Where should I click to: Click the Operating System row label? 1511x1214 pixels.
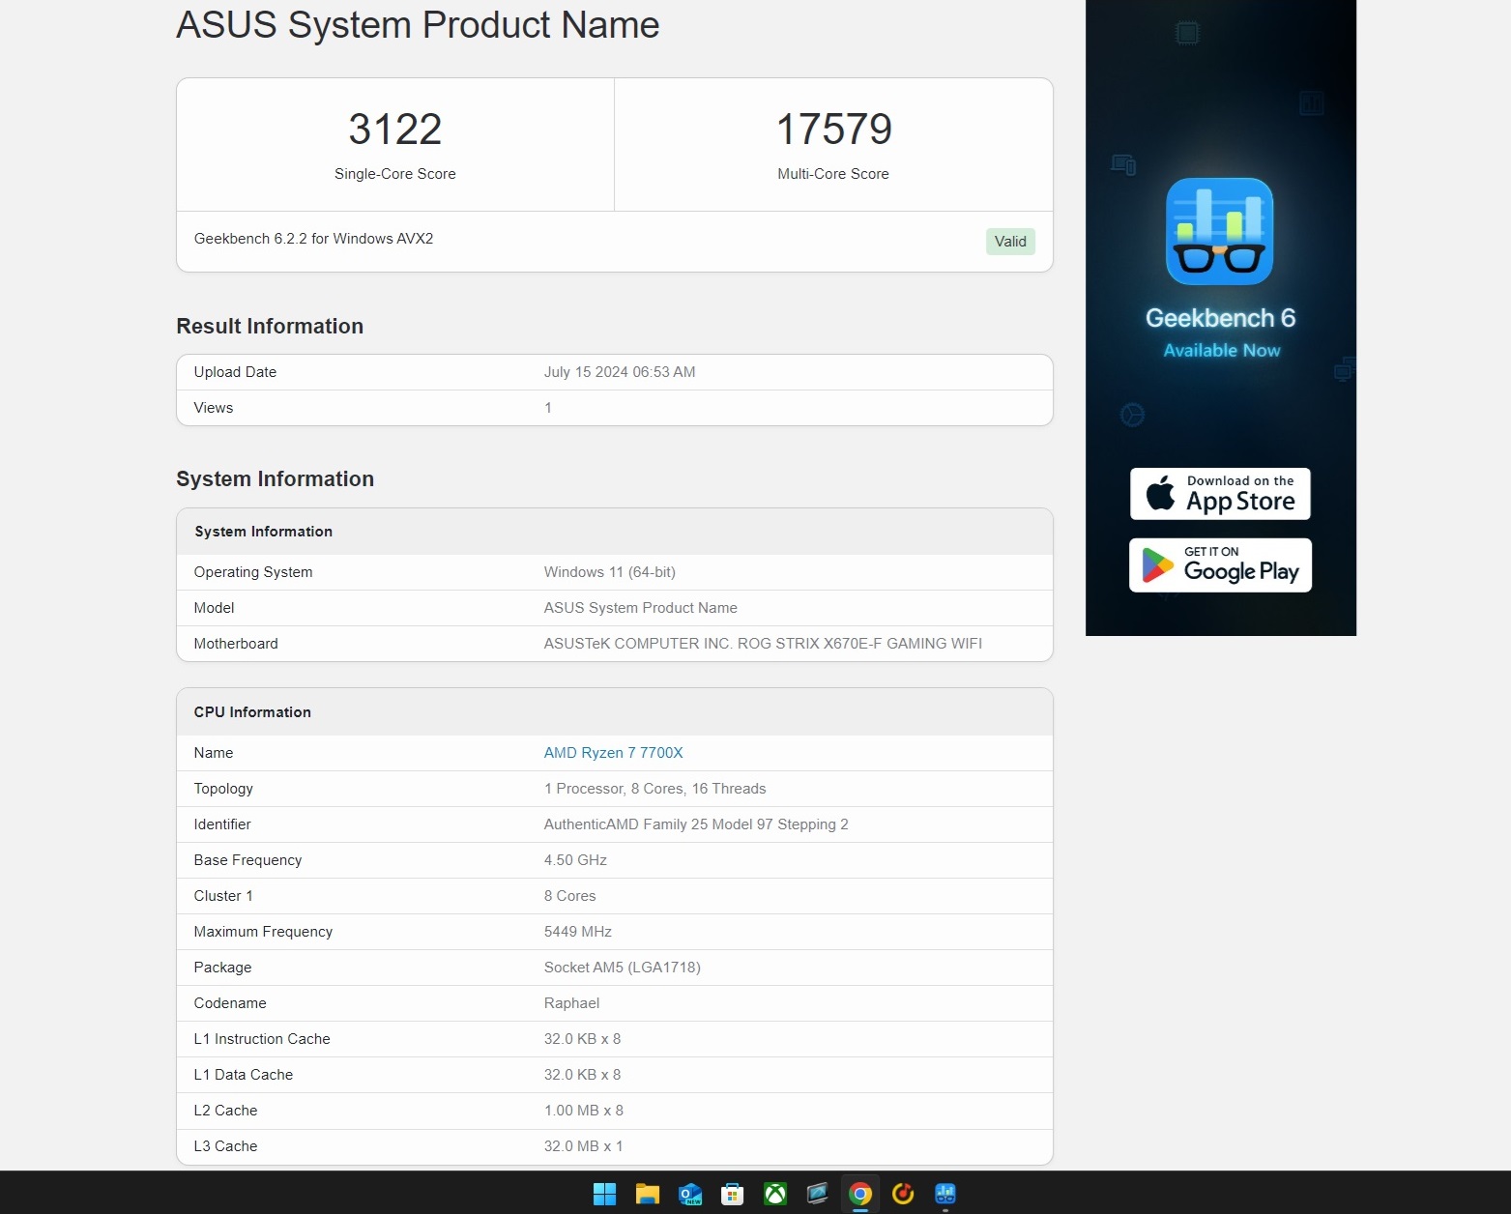pyautogui.click(x=253, y=572)
